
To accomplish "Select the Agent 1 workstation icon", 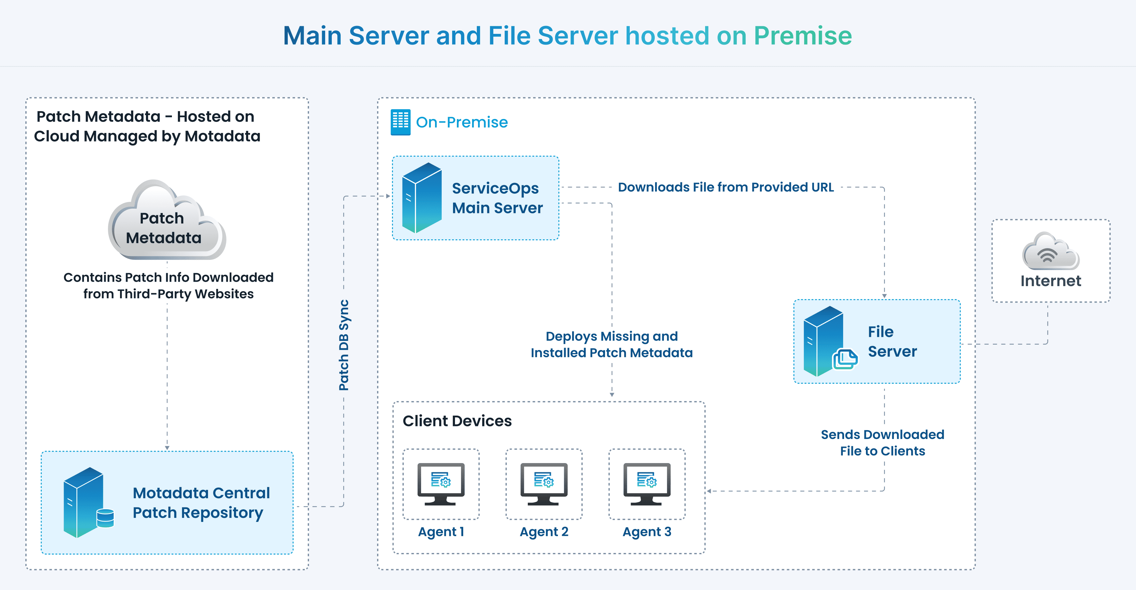I will [x=441, y=485].
